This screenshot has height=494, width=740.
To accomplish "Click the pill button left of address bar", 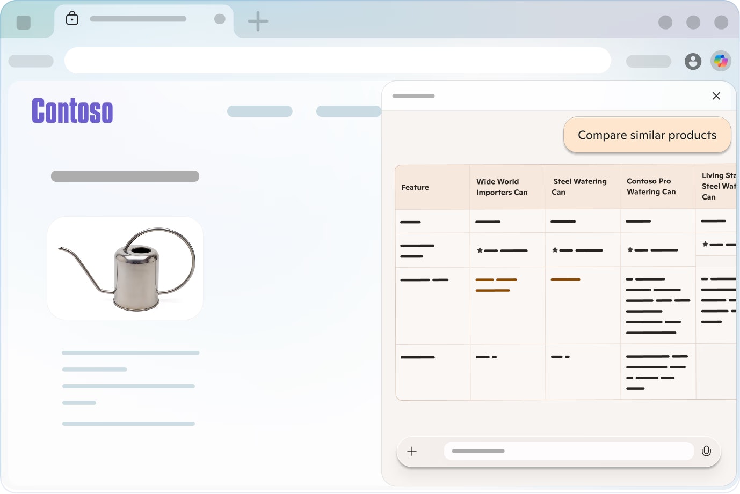I will (31, 61).
